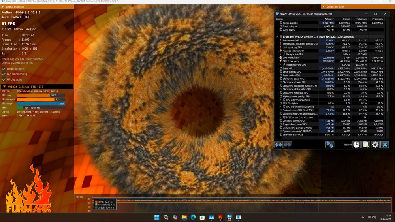Click the GPU chip icon in HWiNFO header row
This screenshot has height=222, width=395.
280,37
